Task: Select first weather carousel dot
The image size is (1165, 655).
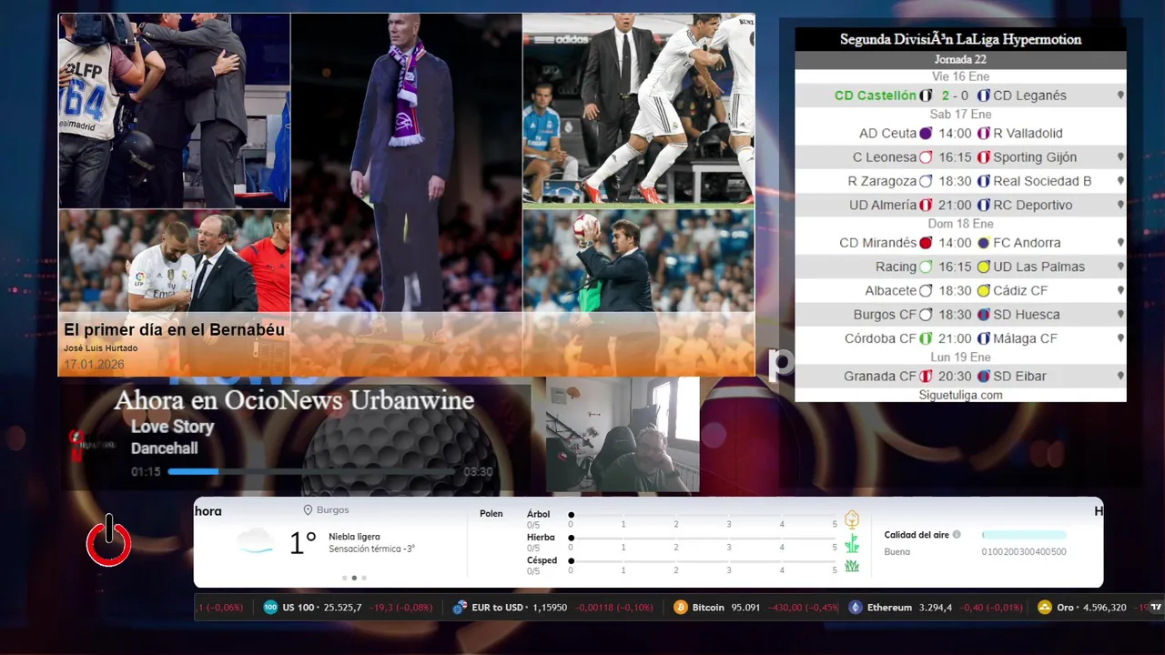Action: 344,578
